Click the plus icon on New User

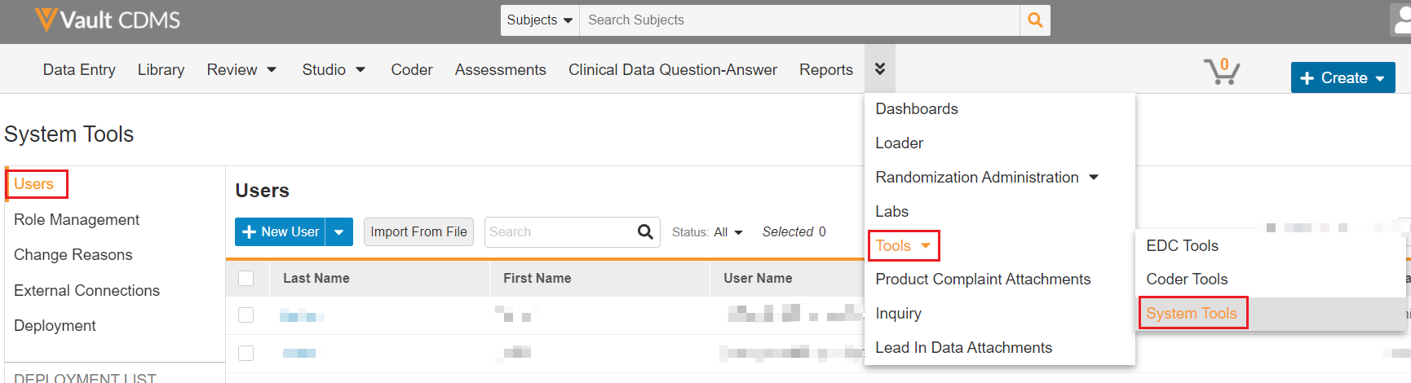click(250, 232)
